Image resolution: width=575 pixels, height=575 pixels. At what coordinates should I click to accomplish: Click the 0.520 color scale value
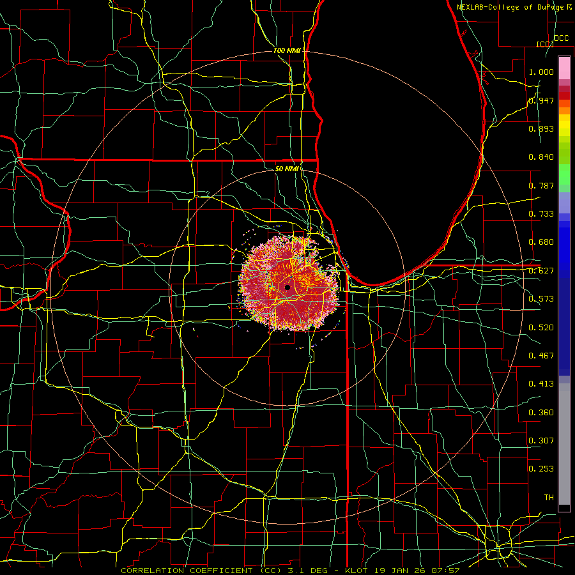click(x=541, y=328)
